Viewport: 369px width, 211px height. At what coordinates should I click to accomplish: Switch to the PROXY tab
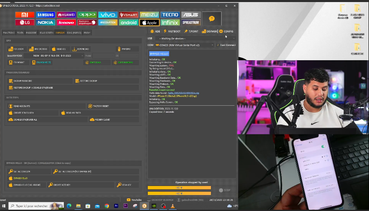click(87, 33)
